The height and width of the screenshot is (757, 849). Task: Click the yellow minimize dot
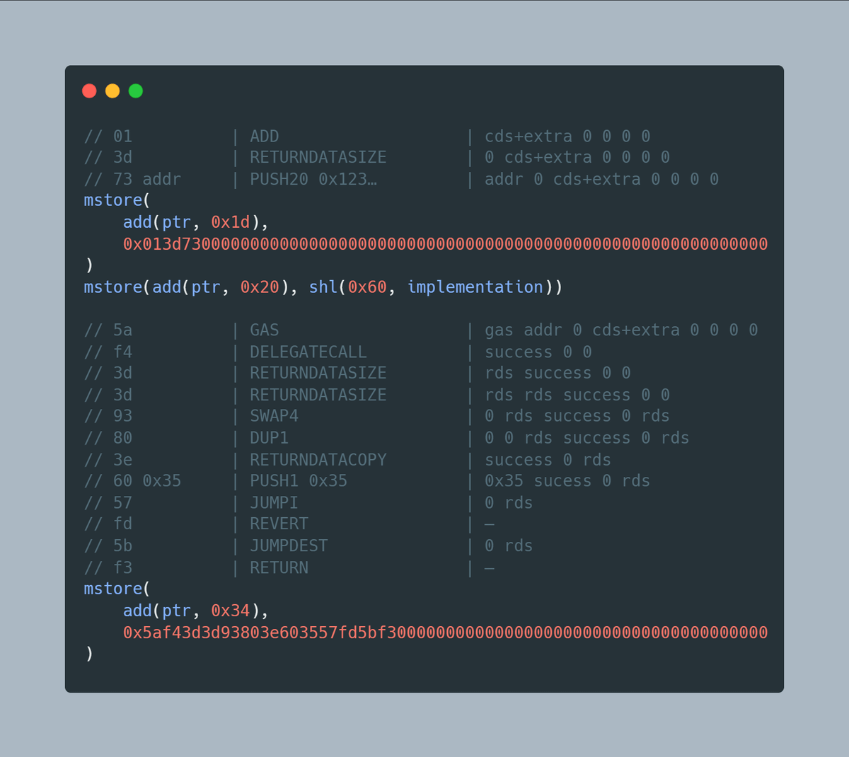tap(112, 91)
